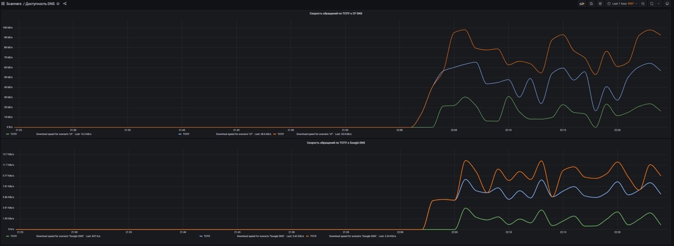Save the dashboard via the save icon
Image resolution: width=674 pixels, height=246 pixels.
click(591, 4)
